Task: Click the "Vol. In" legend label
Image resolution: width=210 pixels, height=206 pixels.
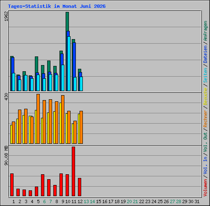Action: point(205,166)
